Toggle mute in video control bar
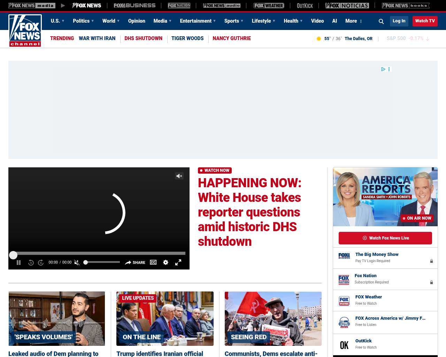Viewport: 446px width, 357px height. coord(77,263)
